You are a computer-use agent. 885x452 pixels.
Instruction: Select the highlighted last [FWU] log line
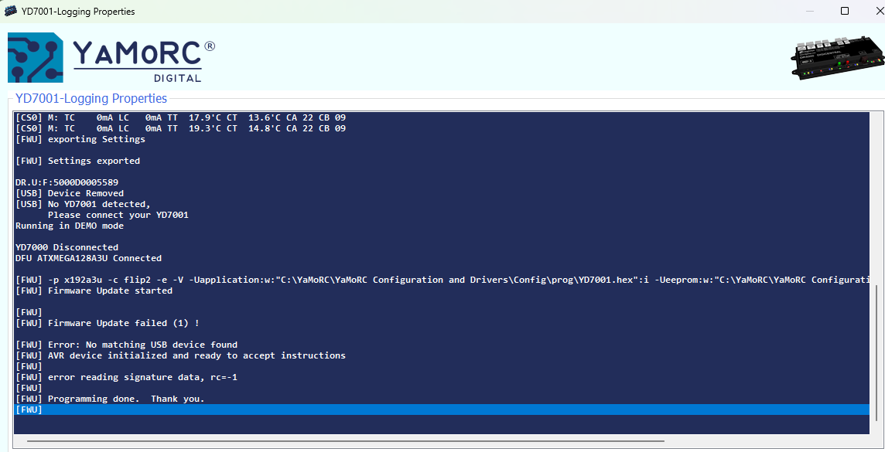pos(442,410)
